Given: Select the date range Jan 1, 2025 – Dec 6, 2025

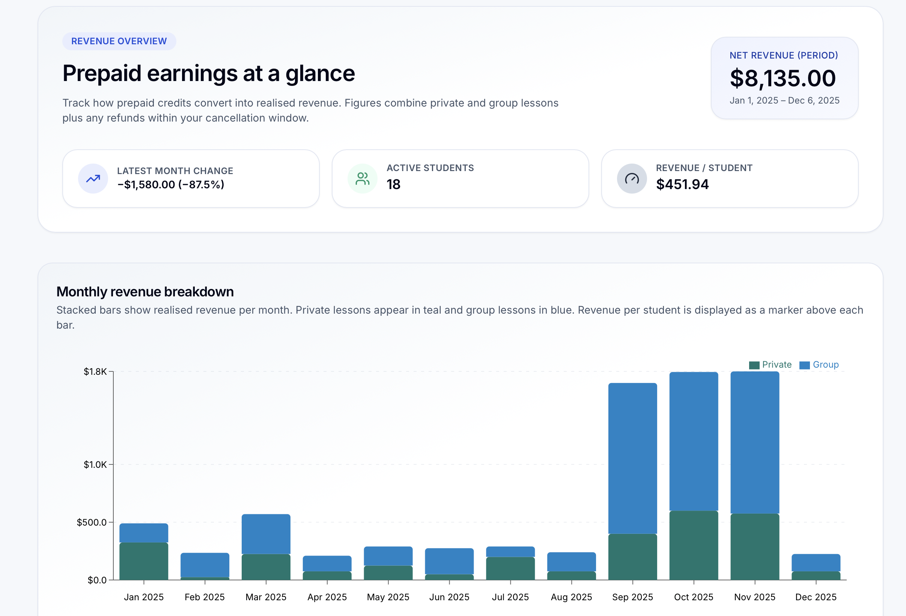Looking at the screenshot, I should (784, 101).
